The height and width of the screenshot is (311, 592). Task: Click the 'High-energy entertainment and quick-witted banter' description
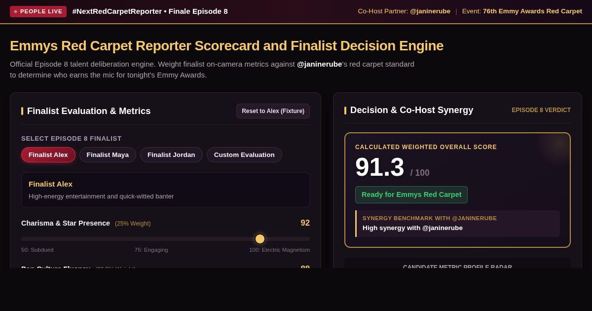tap(101, 196)
